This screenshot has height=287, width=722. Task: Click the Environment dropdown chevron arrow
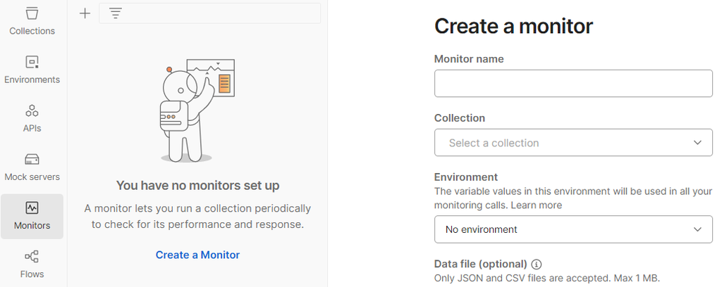tap(697, 229)
